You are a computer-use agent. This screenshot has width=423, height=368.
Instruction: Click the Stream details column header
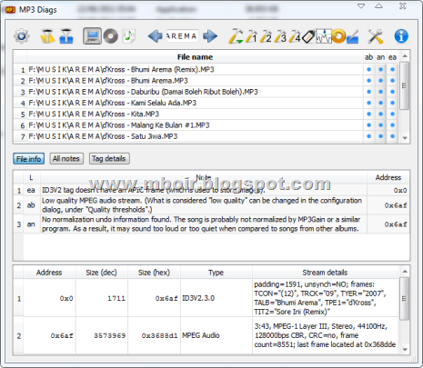(325, 273)
